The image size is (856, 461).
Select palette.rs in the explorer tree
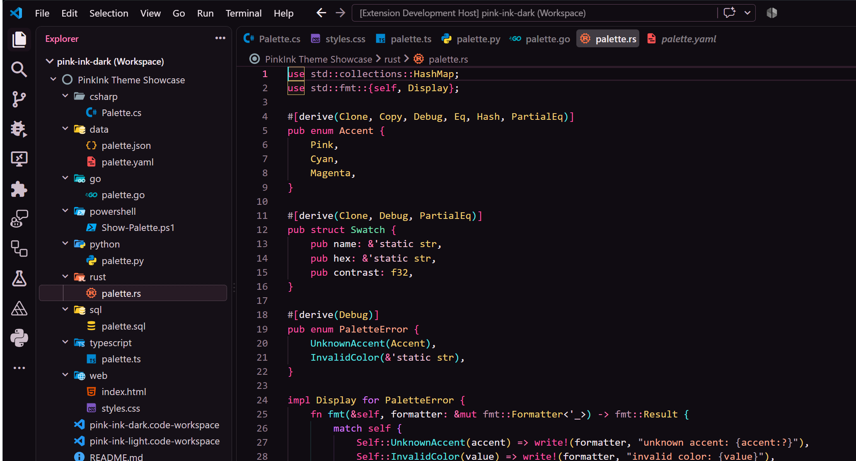[x=133, y=293]
